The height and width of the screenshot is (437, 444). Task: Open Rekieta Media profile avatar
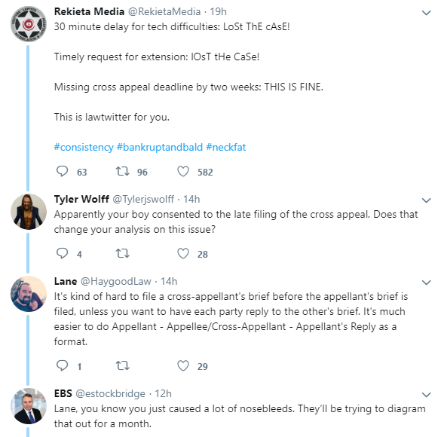tap(29, 24)
